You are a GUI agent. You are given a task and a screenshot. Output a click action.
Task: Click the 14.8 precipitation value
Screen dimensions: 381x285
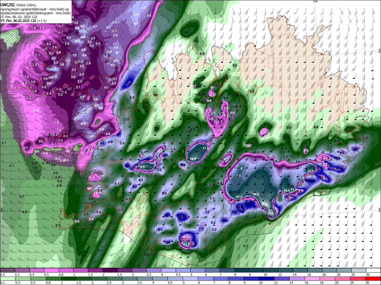311,171
